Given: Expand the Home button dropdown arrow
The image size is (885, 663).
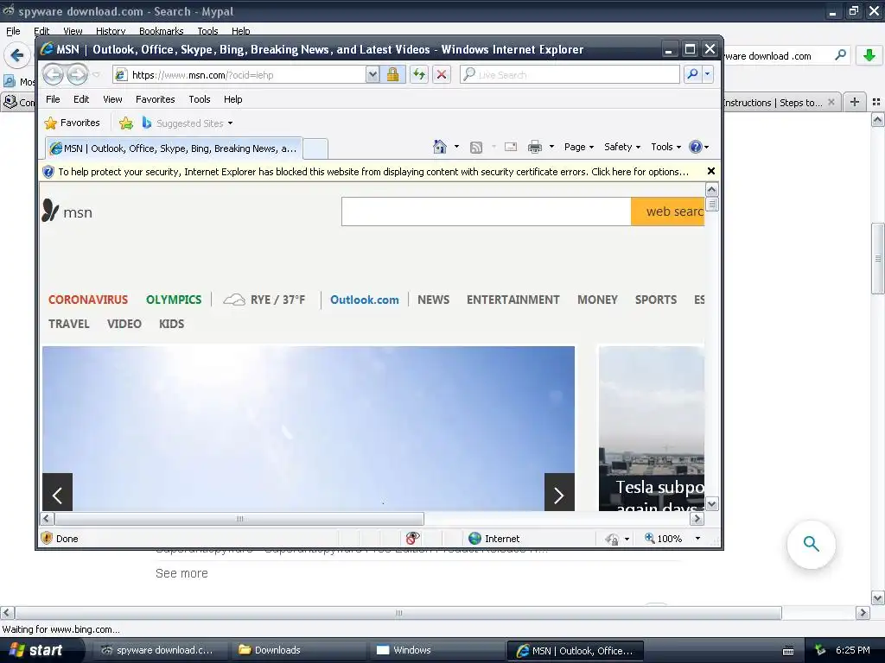Looking at the screenshot, I should [x=456, y=147].
